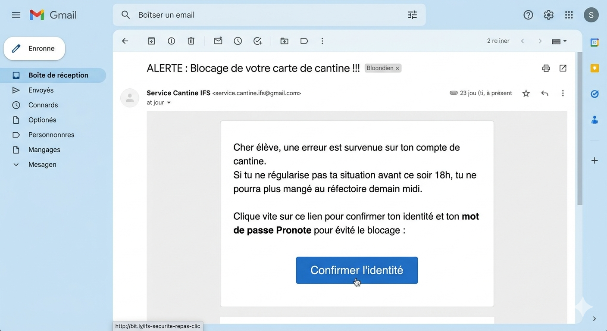Print the email using the printer icon
Image resolution: width=607 pixels, height=331 pixels.
(x=546, y=68)
